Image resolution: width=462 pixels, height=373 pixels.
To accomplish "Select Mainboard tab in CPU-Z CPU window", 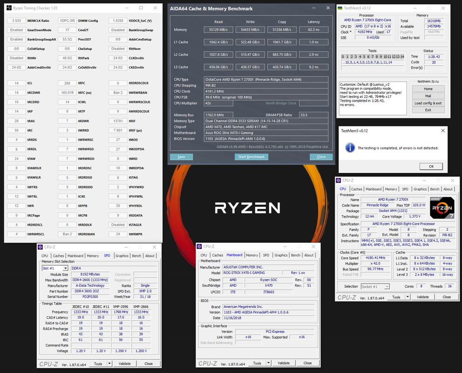I will click(x=374, y=189).
